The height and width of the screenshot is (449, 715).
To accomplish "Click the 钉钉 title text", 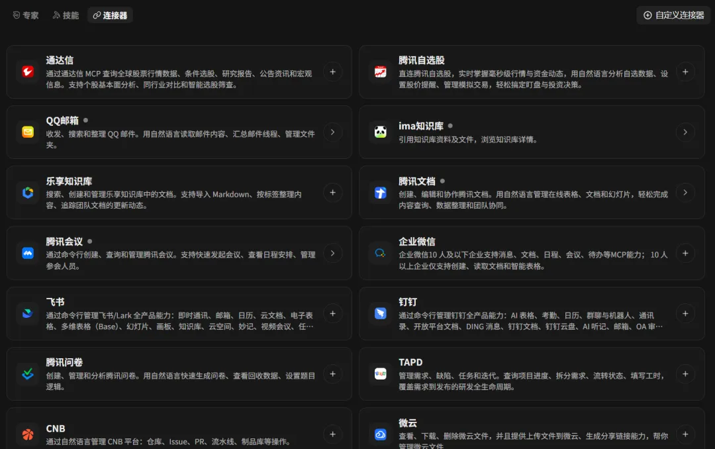I will (408, 302).
